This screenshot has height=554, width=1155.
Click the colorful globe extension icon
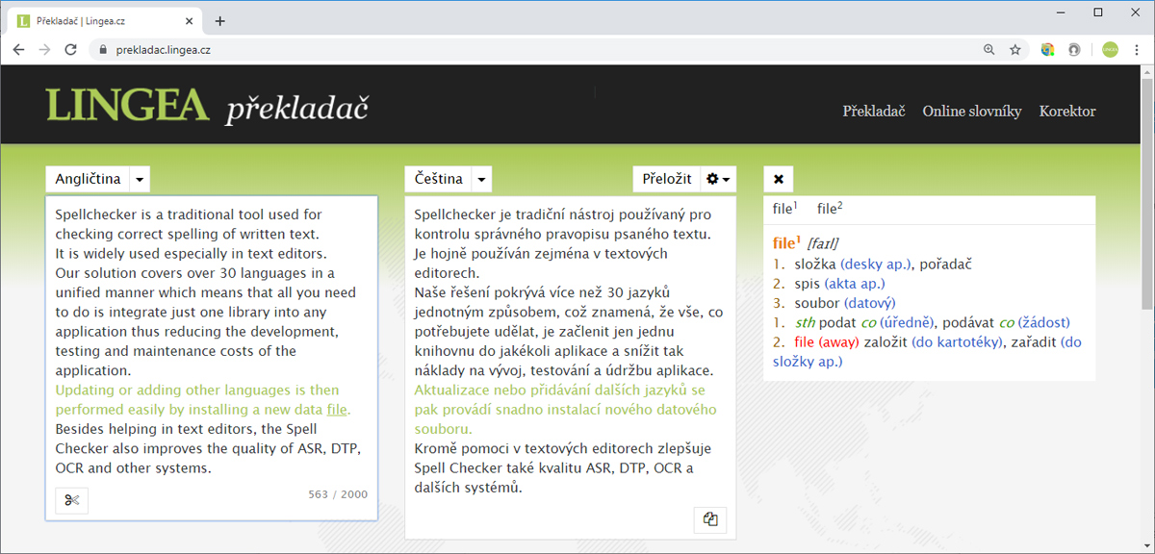[1048, 50]
